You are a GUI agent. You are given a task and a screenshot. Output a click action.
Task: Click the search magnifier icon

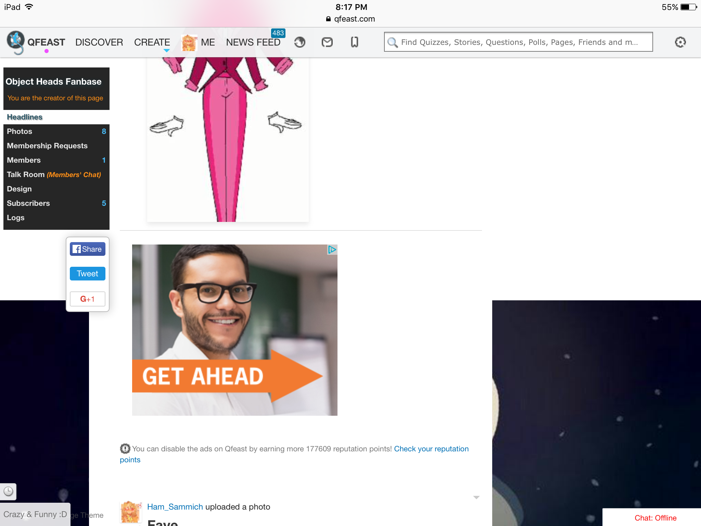tap(392, 42)
